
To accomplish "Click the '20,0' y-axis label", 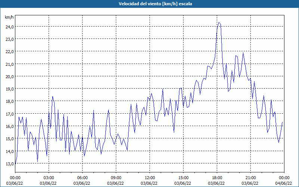I will pos(10,77).
